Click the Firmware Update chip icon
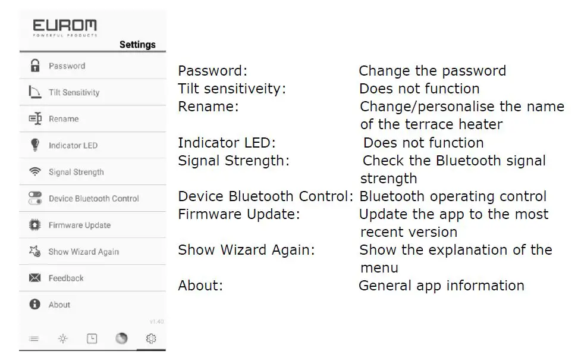The height and width of the screenshot is (360, 578). tap(35, 225)
